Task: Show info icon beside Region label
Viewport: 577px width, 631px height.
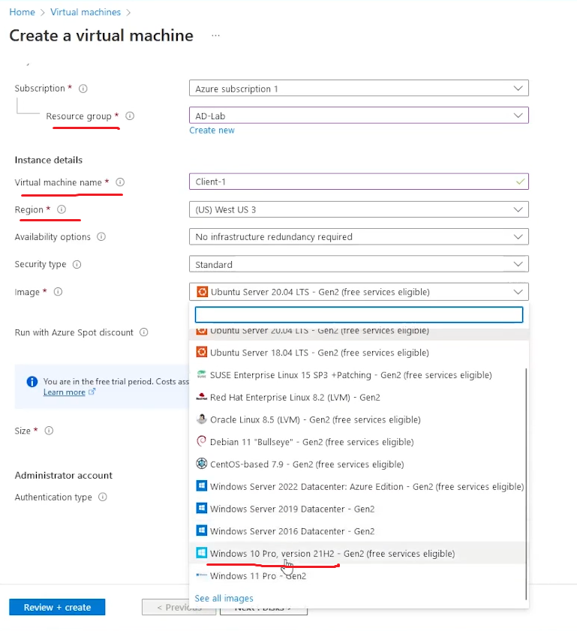Action: 62,209
